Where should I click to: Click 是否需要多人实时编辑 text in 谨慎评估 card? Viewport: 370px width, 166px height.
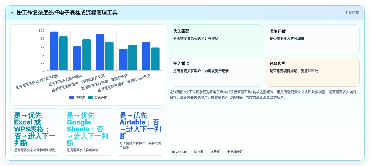coord(287,39)
